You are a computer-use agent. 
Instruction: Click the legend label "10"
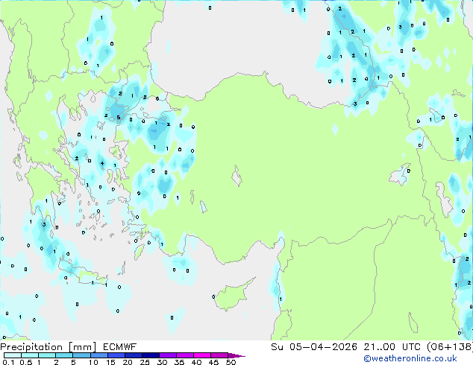pyautogui.click(x=93, y=362)
